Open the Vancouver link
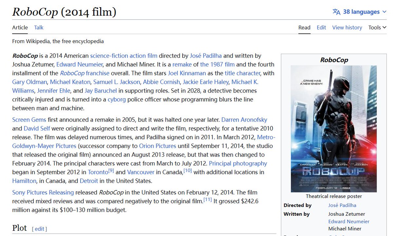The width and height of the screenshot is (393, 236). [141, 172]
